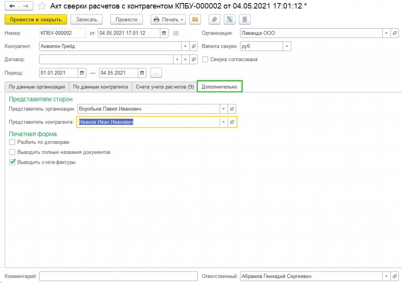Click Представитель организации text field

coord(148,109)
